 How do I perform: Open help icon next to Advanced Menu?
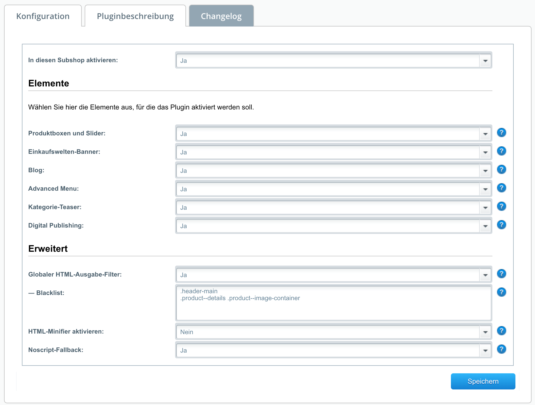pos(501,188)
